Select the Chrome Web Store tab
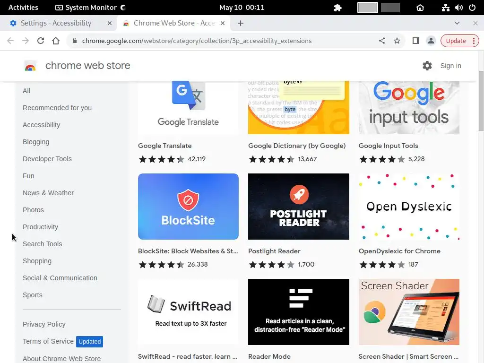Image resolution: width=484 pixels, height=363 pixels. tap(174, 23)
